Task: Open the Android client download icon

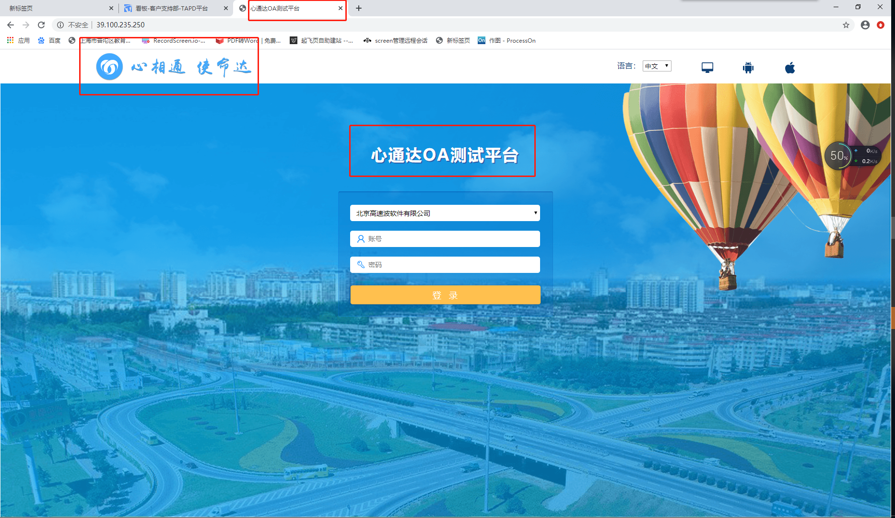Action: point(748,68)
